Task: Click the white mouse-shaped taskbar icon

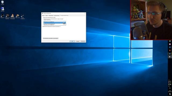Action: tap(170, 57)
